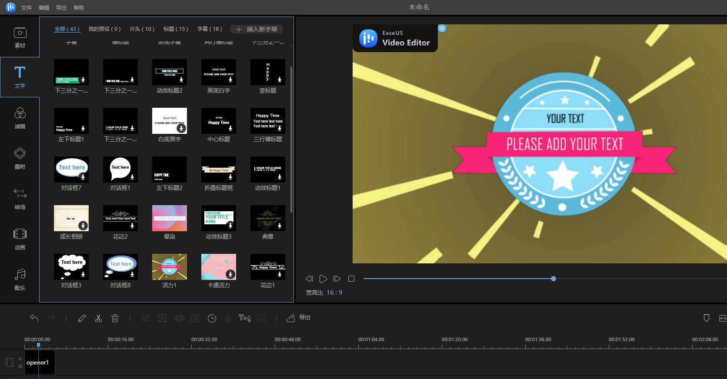The height and width of the screenshot is (379, 727).
Task: Toggle the lock on opener1 track
Action: [20, 366]
